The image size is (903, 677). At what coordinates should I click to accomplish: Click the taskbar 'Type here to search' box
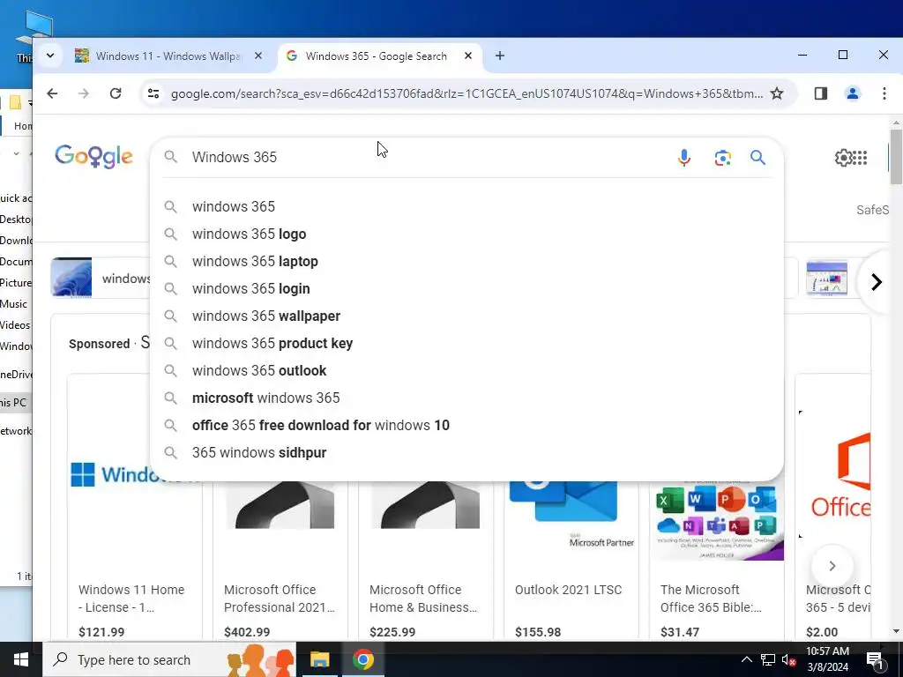tap(169, 659)
